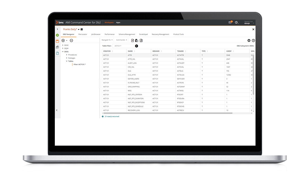Select the DB2 Navigator tab
This screenshot has height=176, width=306.
[x=69, y=34]
